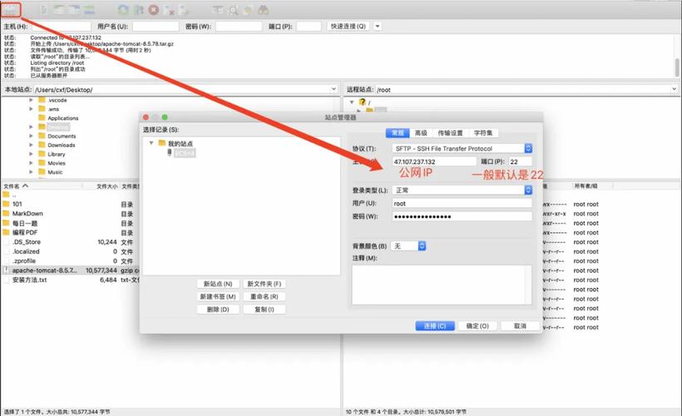Click the remote root question-mark folder icon
The height and width of the screenshot is (416, 682).
pyautogui.click(x=363, y=102)
